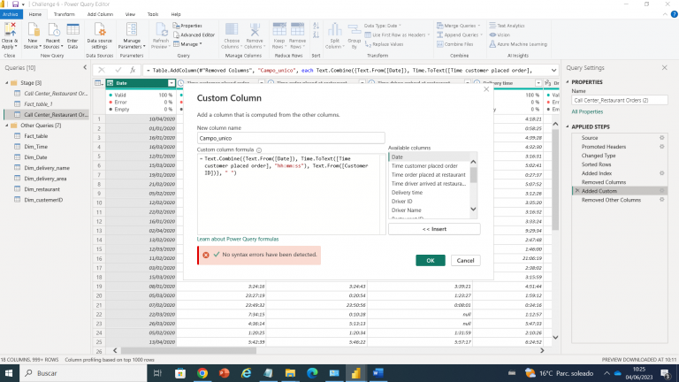This screenshot has height=382, width=679.
Task: Open Chrome from the taskbar
Action: pos(202,373)
